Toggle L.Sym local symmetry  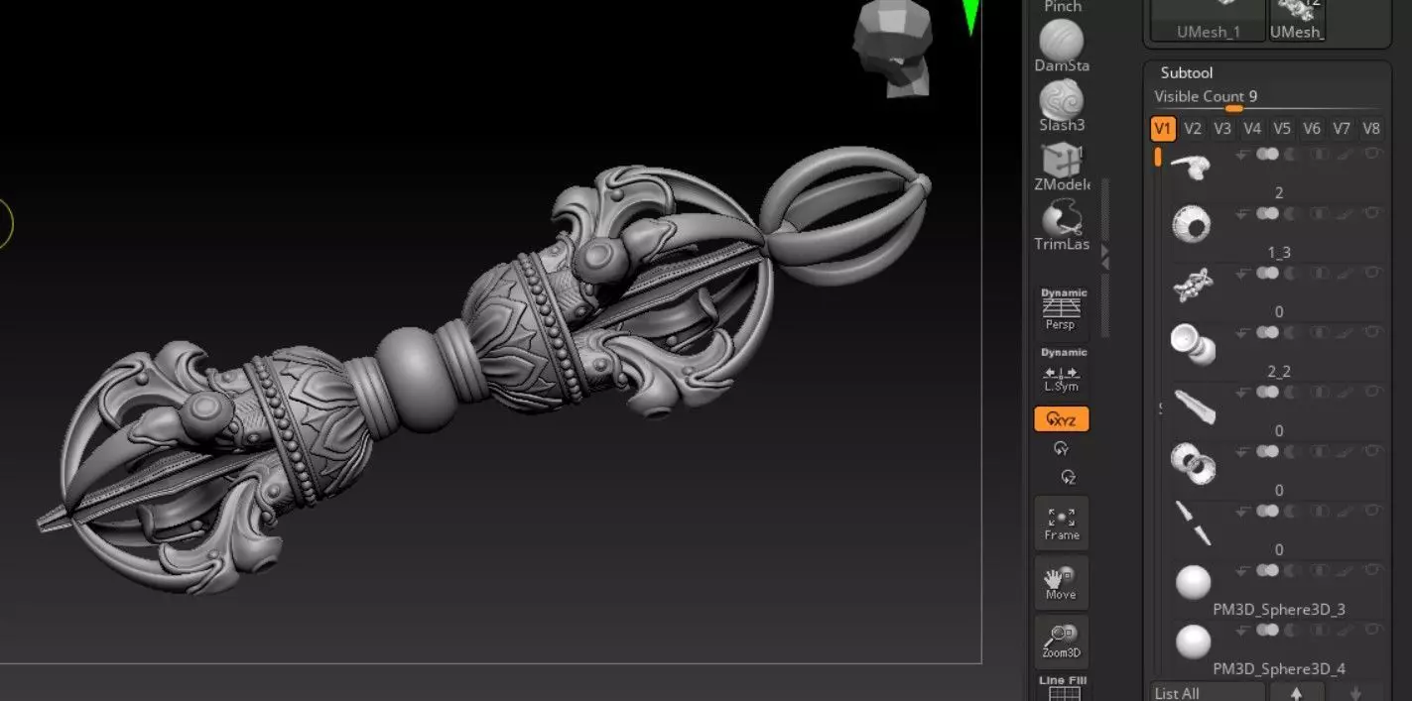point(1064,370)
